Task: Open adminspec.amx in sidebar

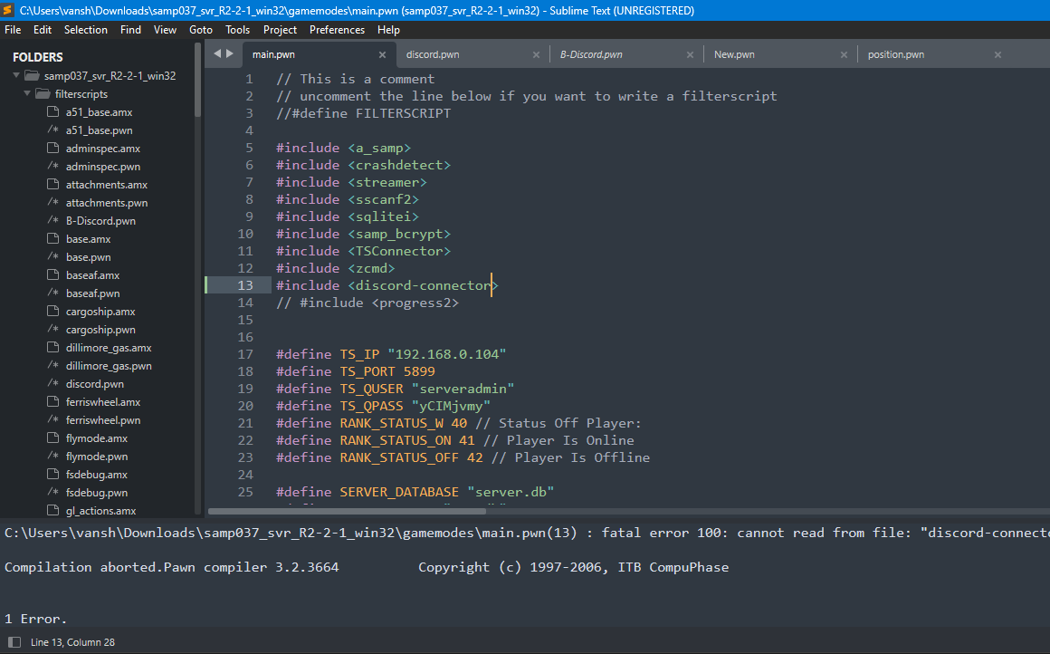Action: pos(103,148)
